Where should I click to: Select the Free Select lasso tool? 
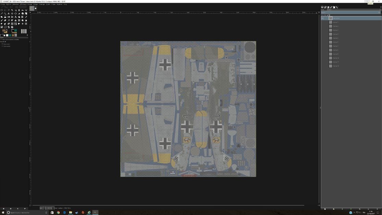click(x=9, y=10)
